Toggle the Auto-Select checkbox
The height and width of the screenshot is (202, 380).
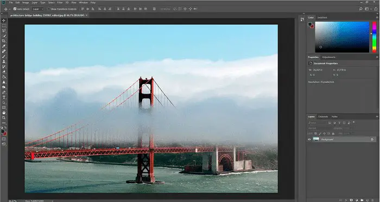click(15, 9)
